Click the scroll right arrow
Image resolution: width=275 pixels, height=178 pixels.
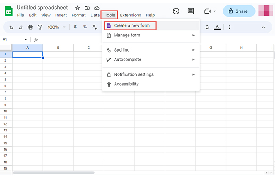tap(271, 173)
